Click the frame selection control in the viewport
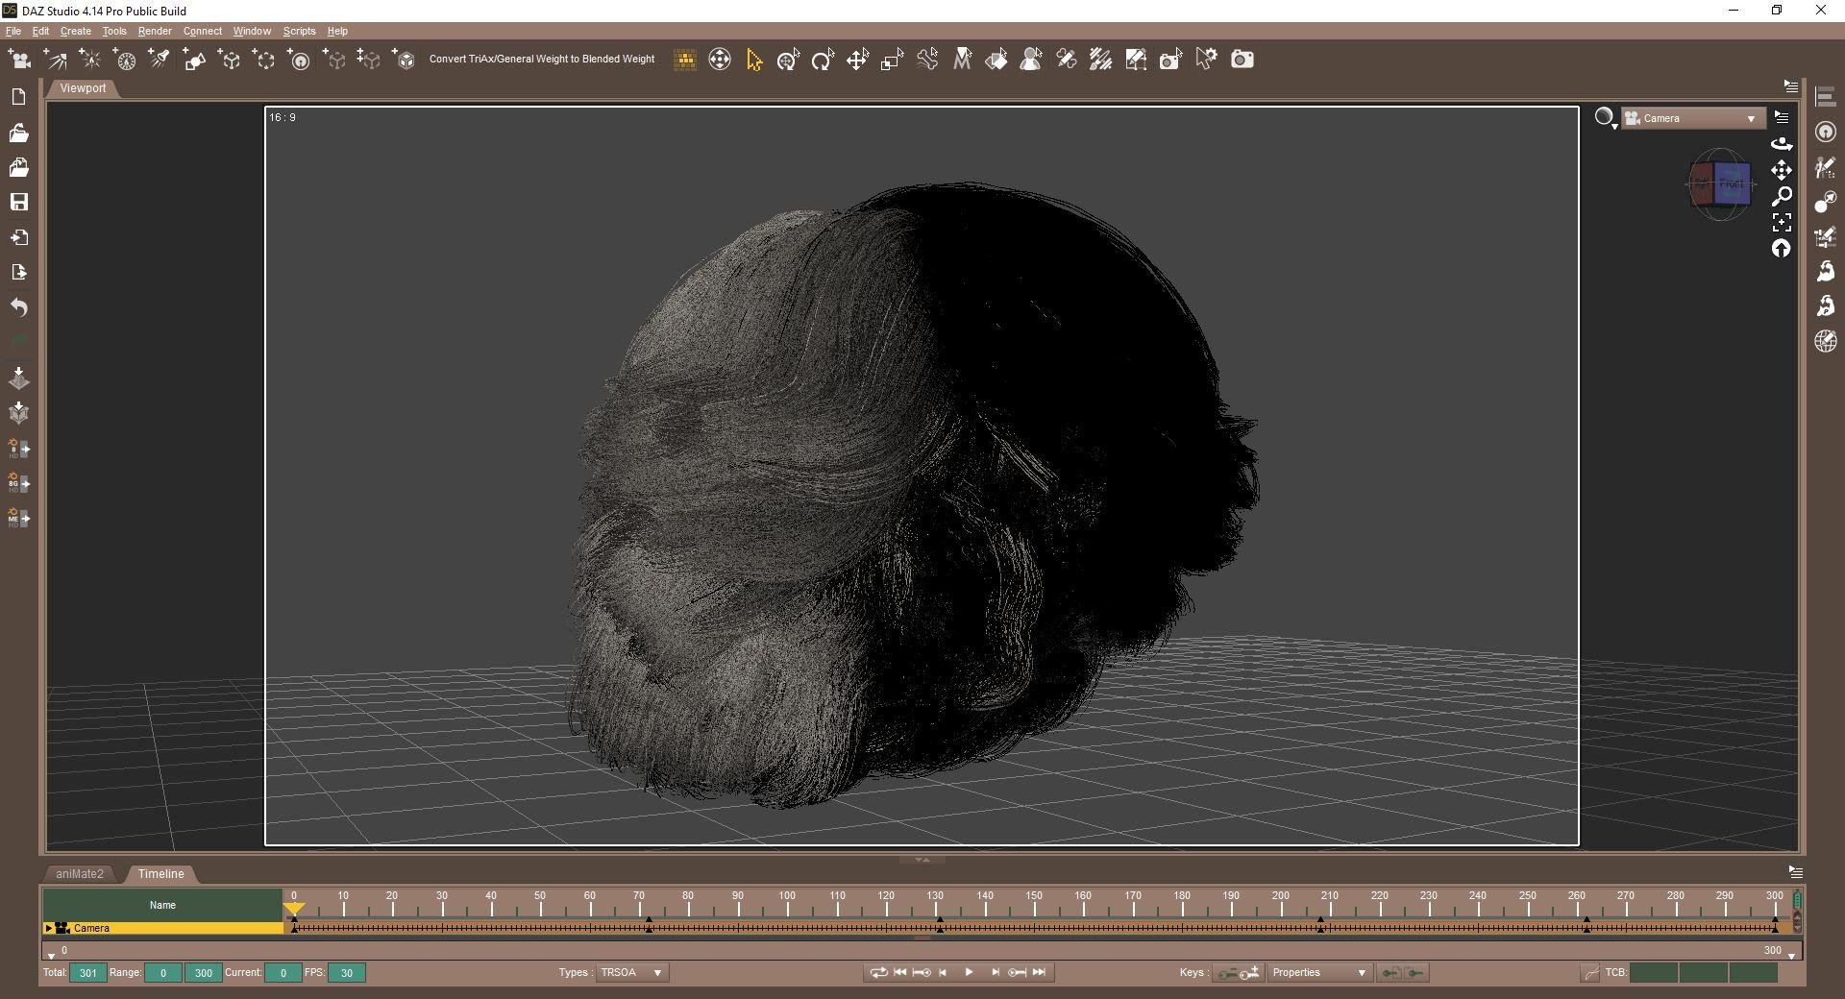This screenshot has height=999, width=1845. [x=1782, y=222]
